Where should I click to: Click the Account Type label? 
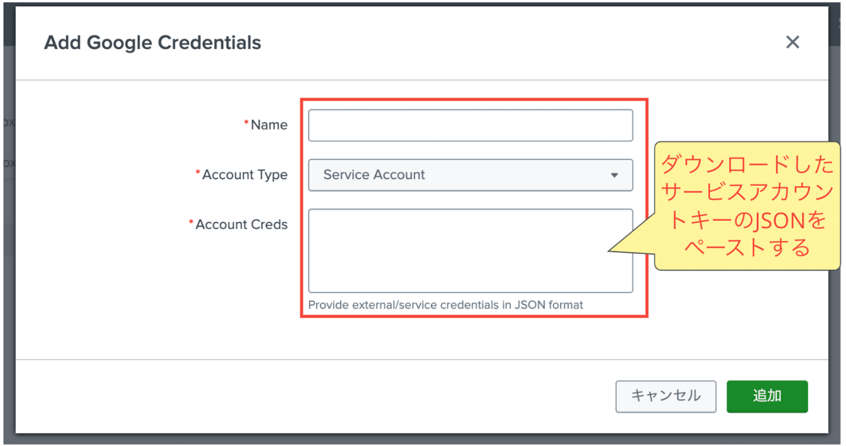pos(244,175)
